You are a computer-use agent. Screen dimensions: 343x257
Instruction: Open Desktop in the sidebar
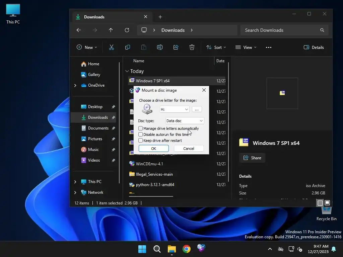[x=95, y=107]
